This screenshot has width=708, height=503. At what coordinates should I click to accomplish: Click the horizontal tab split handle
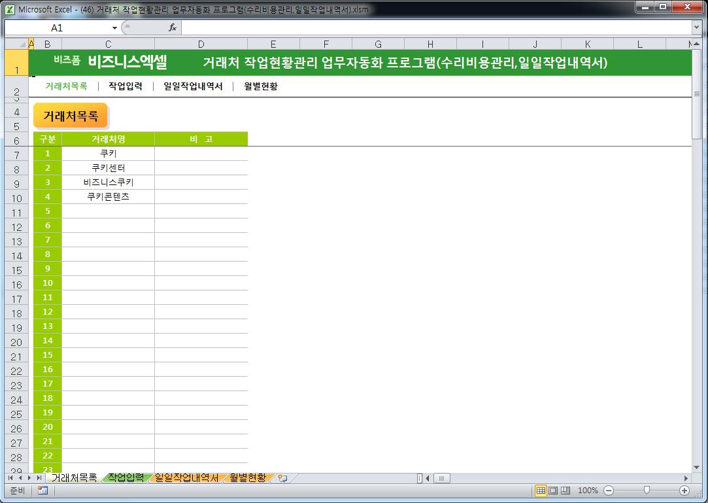(420, 477)
